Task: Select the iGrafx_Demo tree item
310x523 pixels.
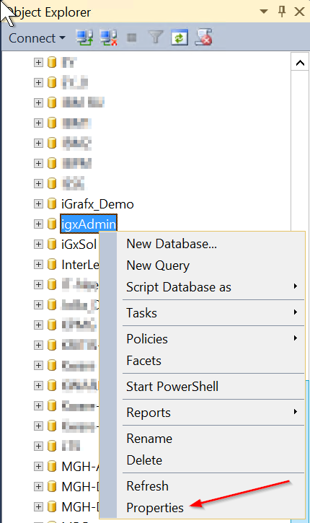Action: pyautogui.click(x=97, y=204)
